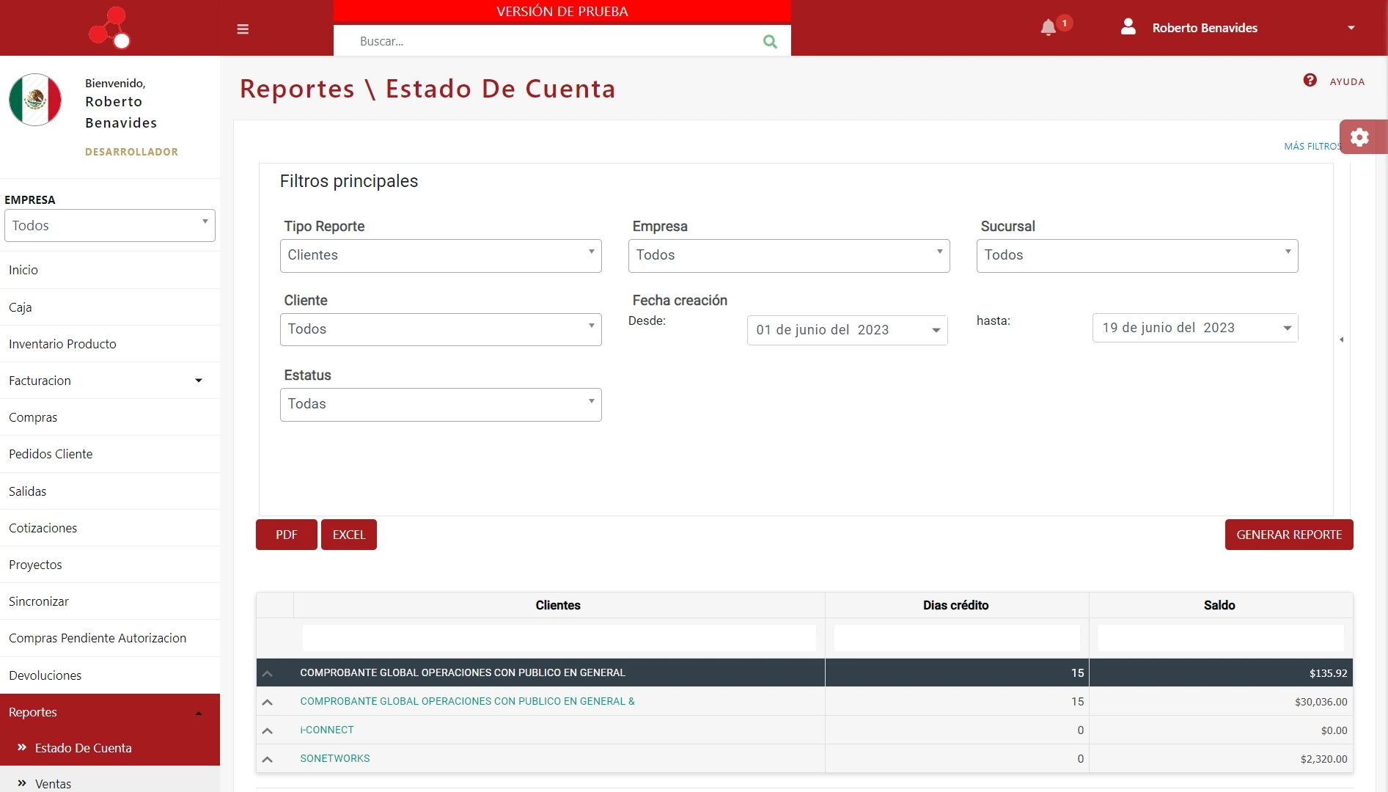Image resolution: width=1388 pixels, height=792 pixels.
Task: Open the settings gear panel
Action: pos(1360,137)
